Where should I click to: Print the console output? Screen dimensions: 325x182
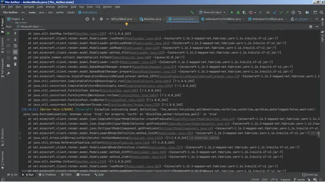(x=15, y=58)
